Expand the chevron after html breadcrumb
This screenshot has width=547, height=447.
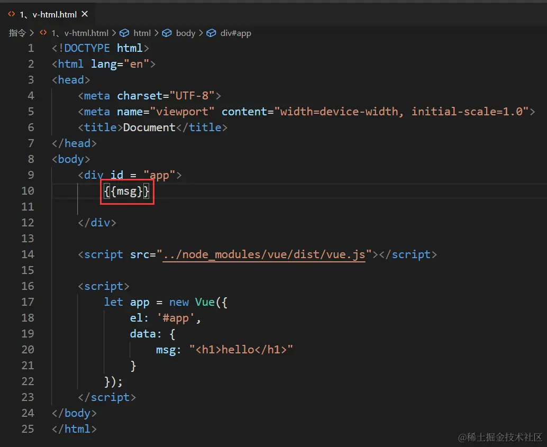tap(156, 33)
